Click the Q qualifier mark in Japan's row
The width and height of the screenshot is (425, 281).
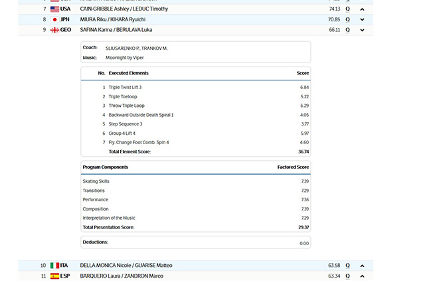tap(347, 20)
